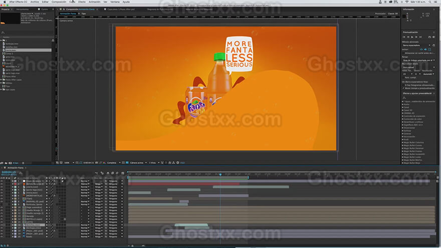This screenshot has width=441, height=248.
Task: Open the Rango dropdown
Action: pyautogui.click(x=419, y=60)
